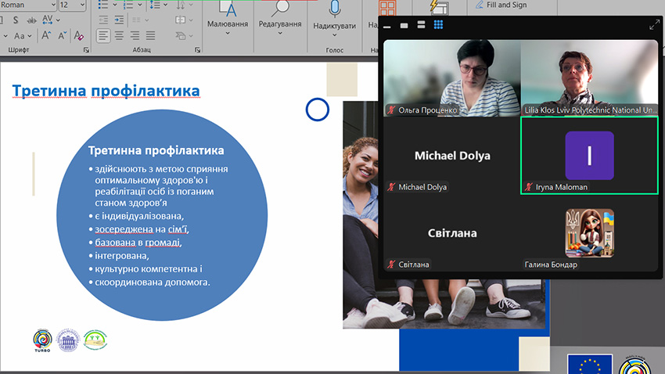
Task: Enter full screen in Zoom window
Action: pyautogui.click(x=654, y=25)
